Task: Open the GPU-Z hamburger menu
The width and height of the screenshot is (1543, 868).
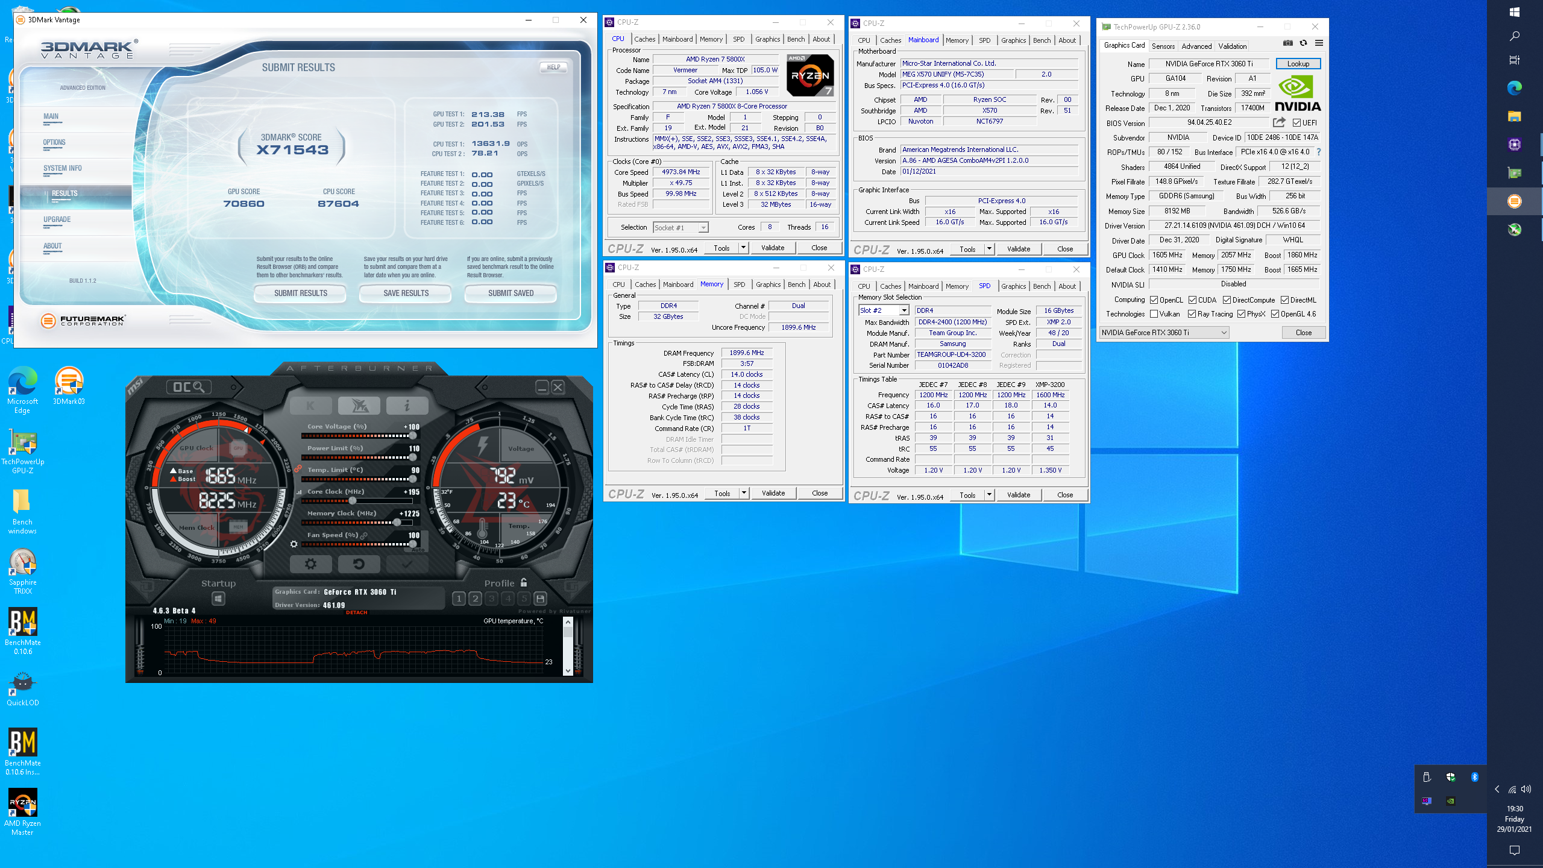Action: [1319, 43]
